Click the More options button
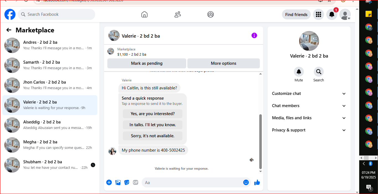 tap(224, 63)
